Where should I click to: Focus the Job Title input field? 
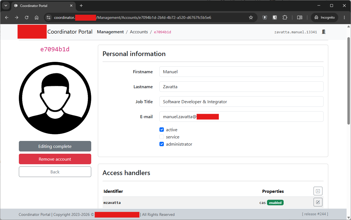[241, 102]
